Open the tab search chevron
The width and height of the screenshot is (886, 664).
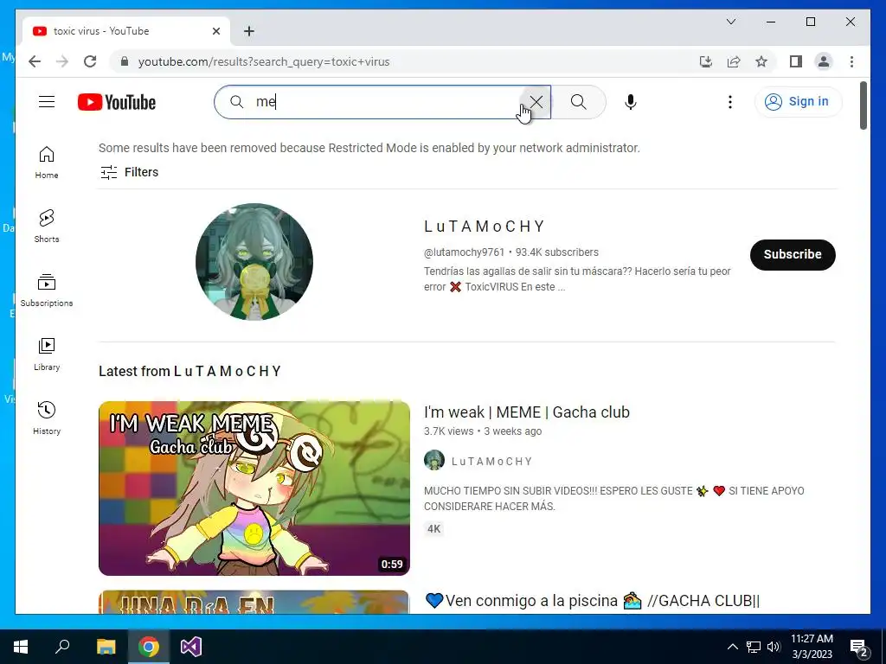pos(730,22)
